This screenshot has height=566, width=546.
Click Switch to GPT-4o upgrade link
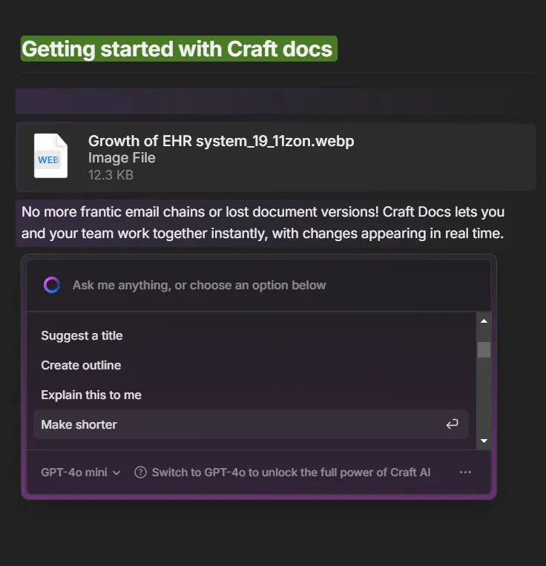(x=291, y=473)
